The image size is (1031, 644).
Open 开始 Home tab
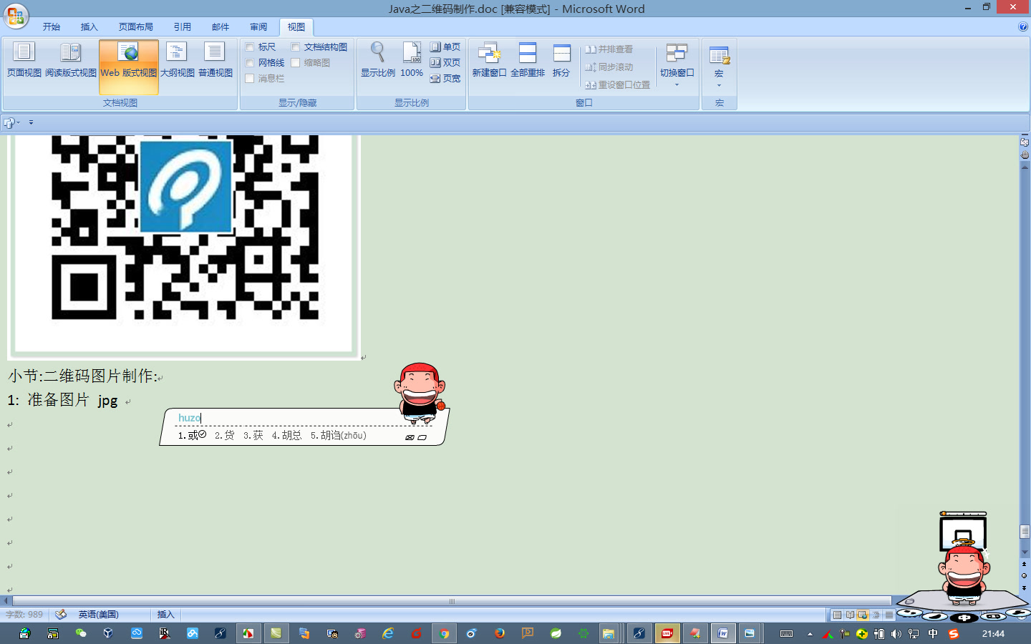click(52, 26)
